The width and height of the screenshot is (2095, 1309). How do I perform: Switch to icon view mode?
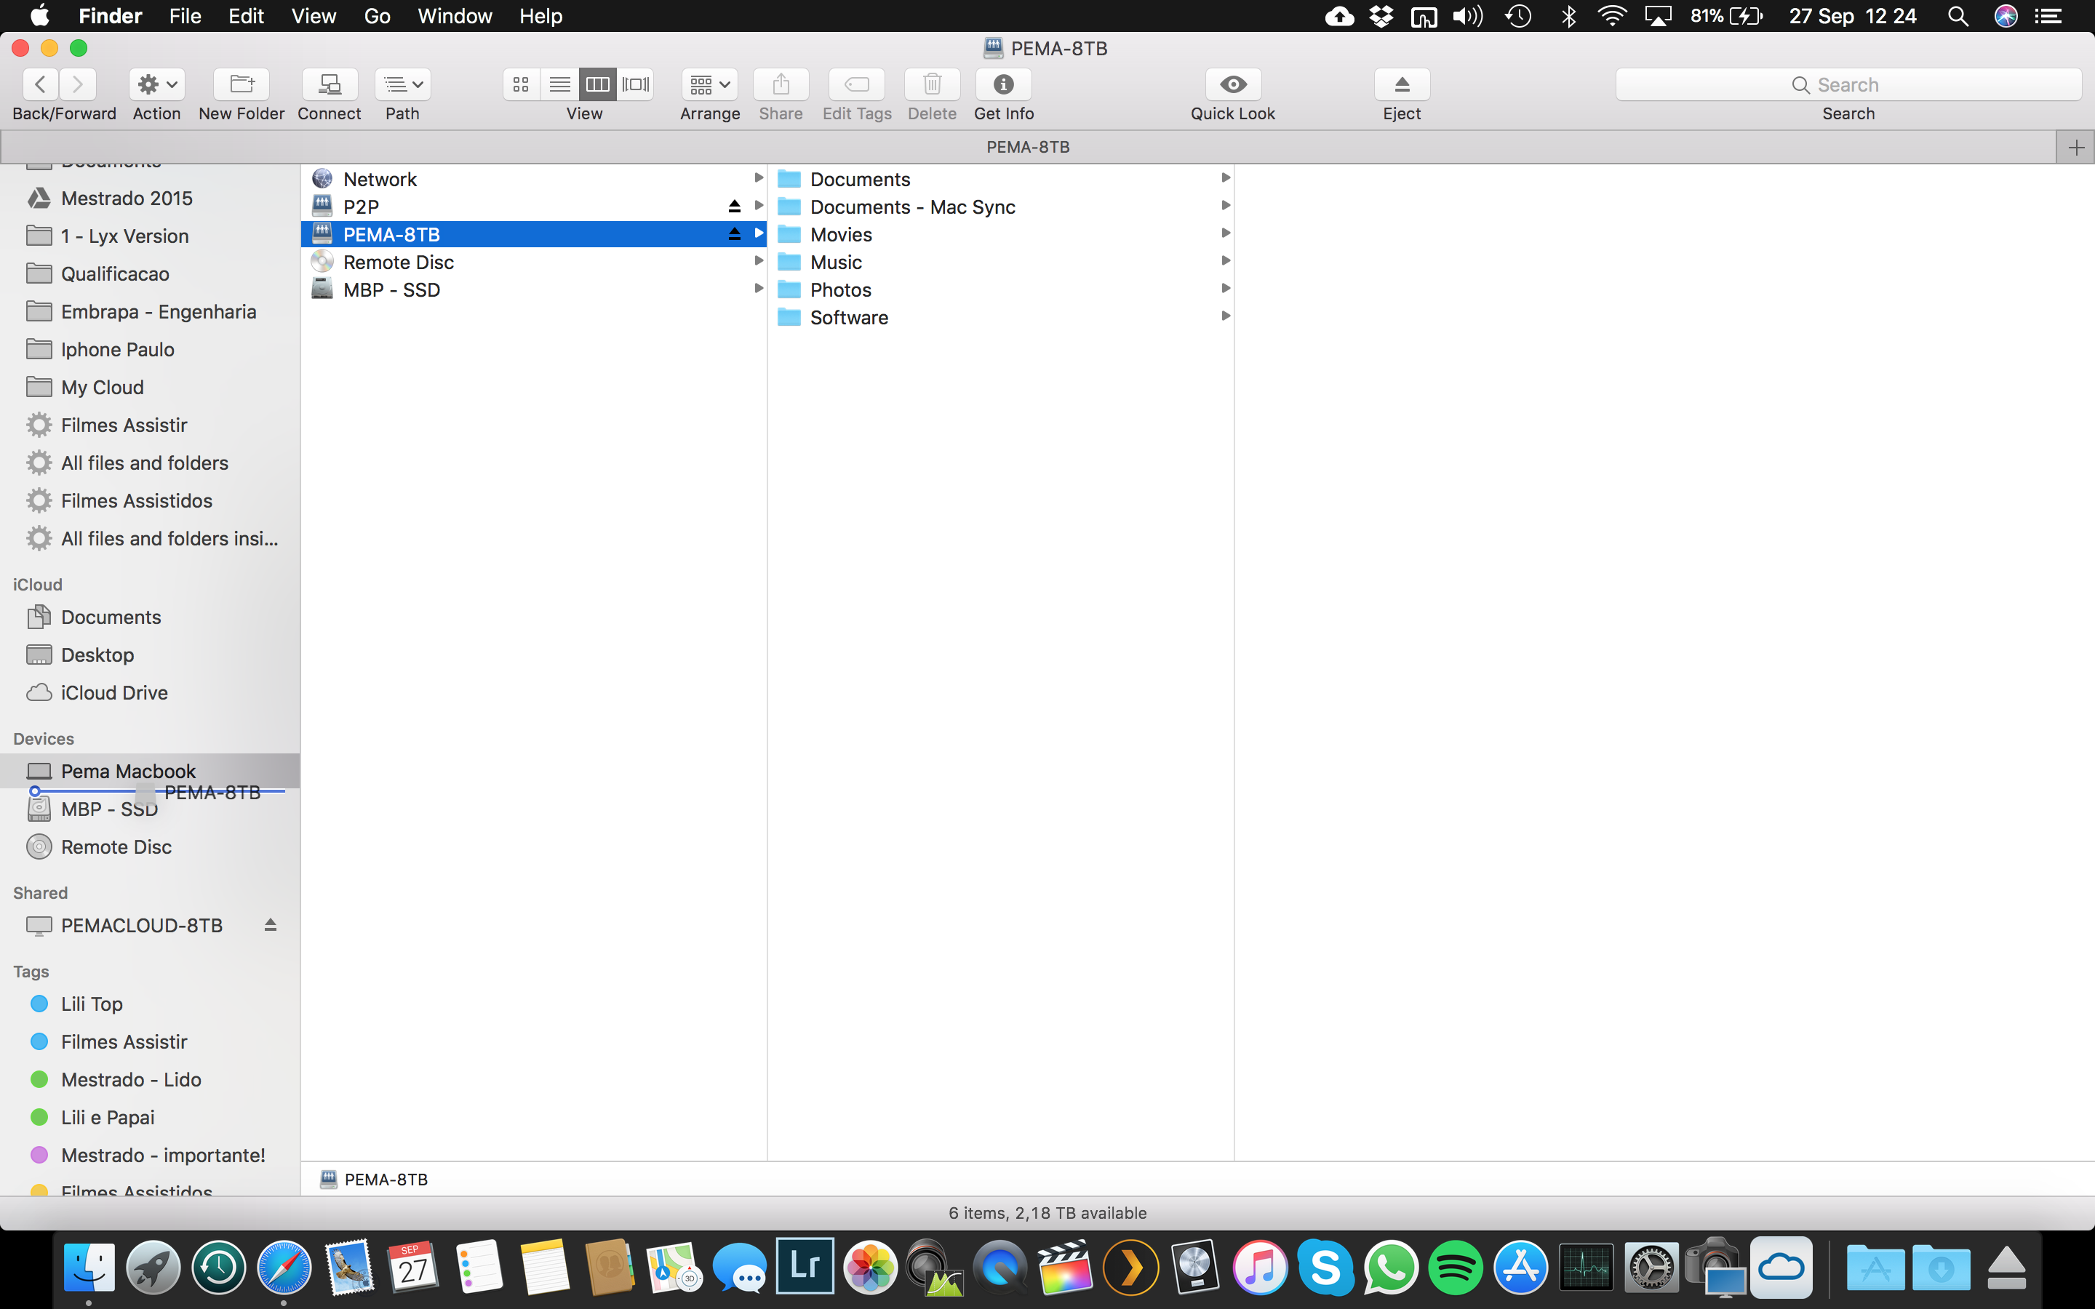(520, 84)
